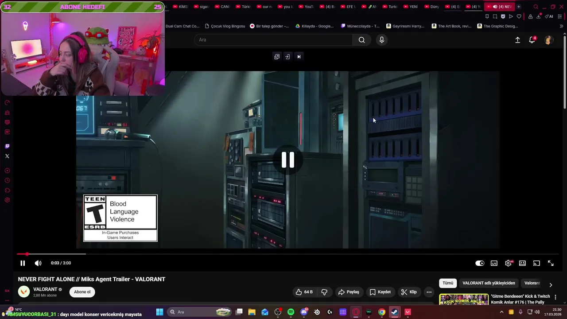Open YouTube create upload icon

517,40
